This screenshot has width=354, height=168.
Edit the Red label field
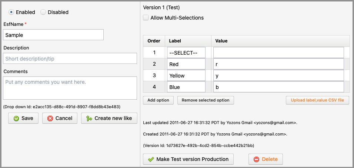(186, 64)
